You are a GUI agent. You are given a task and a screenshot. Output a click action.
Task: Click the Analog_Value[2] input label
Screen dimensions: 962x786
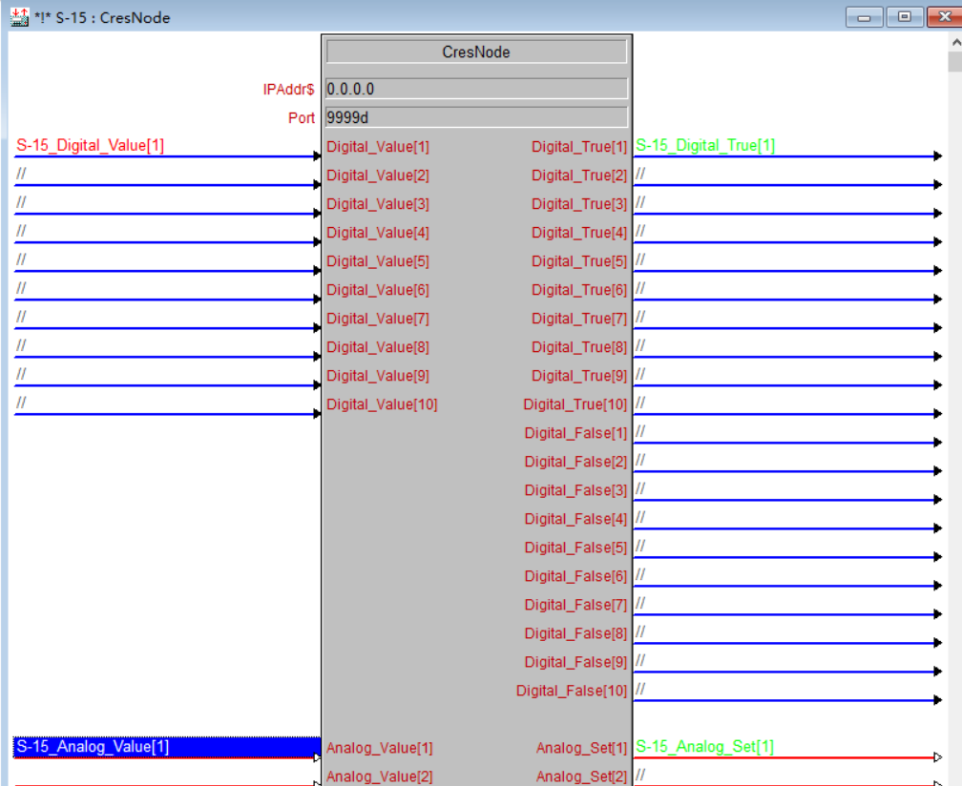[x=380, y=776]
